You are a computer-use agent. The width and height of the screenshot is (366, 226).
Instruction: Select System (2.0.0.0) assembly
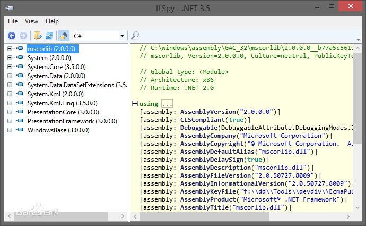click(x=49, y=58)
